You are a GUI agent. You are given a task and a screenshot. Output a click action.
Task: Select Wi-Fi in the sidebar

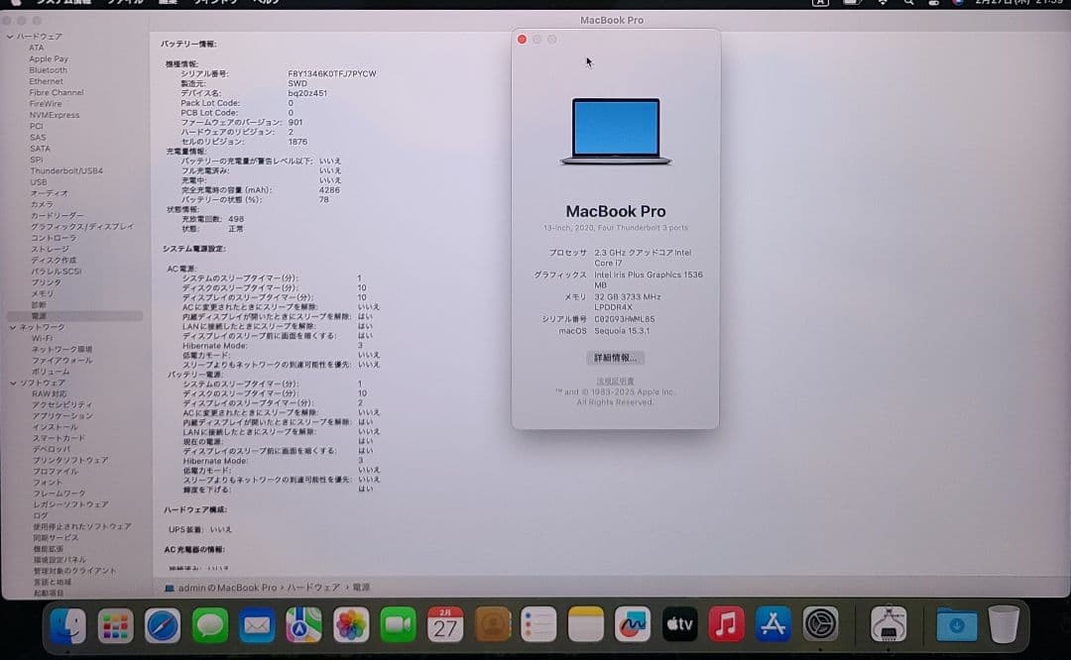point(42,339)
